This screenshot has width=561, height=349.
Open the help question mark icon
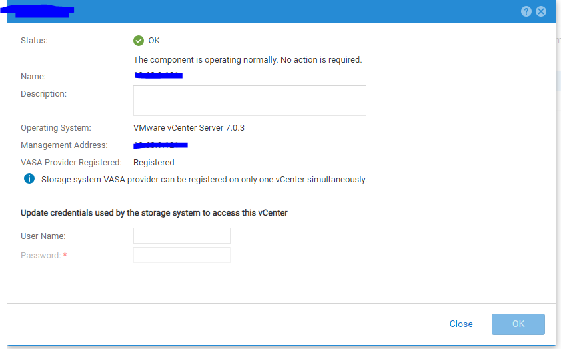[x=526, y=11]
